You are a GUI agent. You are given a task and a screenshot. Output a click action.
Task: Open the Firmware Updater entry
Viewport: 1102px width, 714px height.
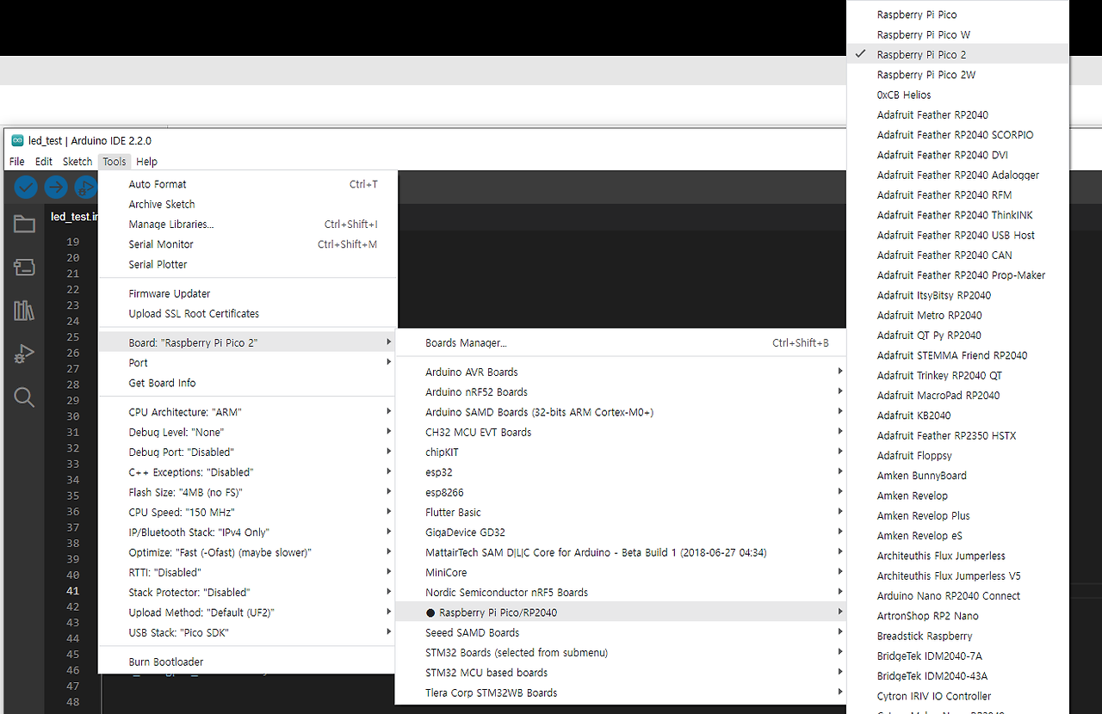click(248, 293)
